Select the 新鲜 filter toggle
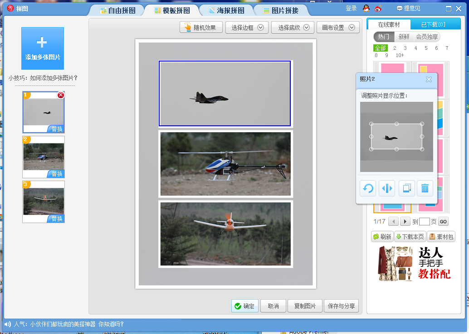The width and height of the screenshot is (469, 334). coord(404,37)
